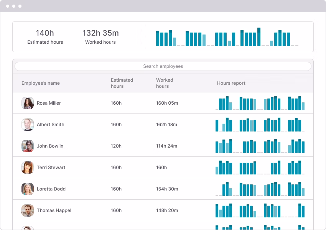Click Albert Smith's name label

tap(51, 125)
